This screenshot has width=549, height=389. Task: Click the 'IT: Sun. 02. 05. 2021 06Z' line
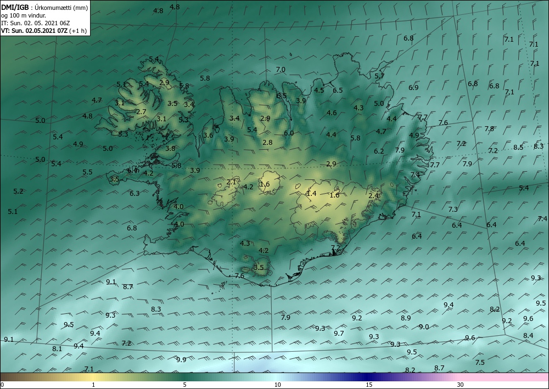(35, 23)
